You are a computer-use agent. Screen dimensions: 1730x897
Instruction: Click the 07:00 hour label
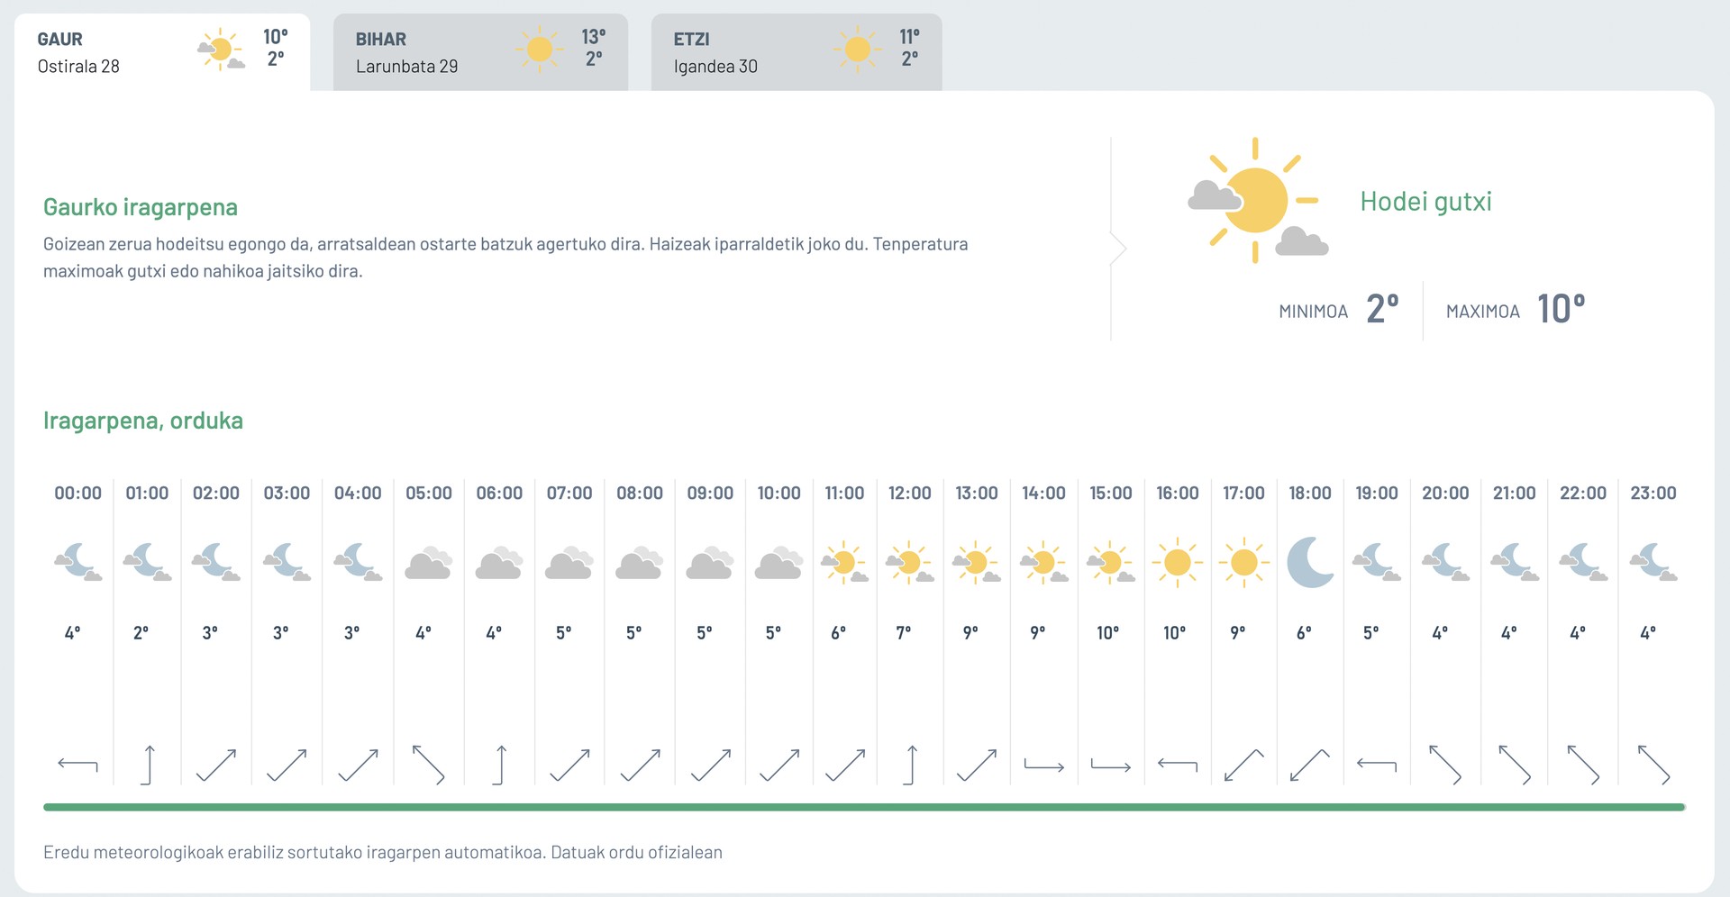click(x=569, y=493)
